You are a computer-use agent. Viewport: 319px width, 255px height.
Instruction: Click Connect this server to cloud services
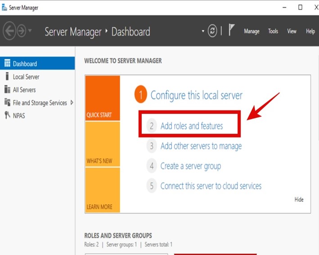tap(211, 186)
